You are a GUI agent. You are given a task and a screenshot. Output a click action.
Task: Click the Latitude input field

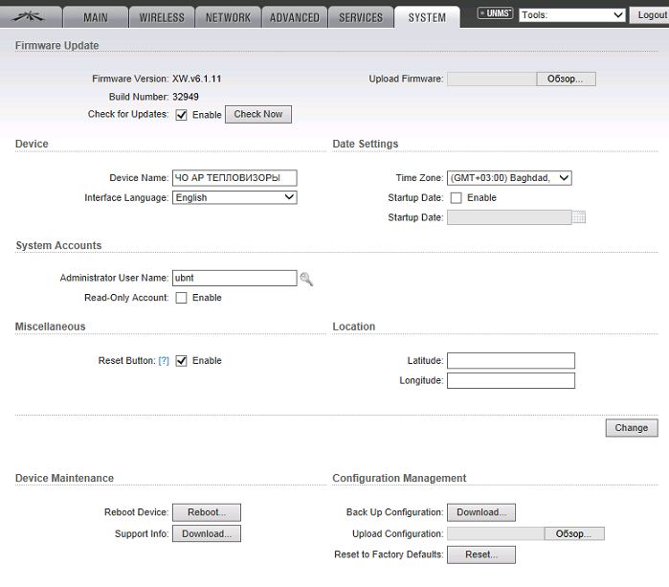tap(510, 361)
